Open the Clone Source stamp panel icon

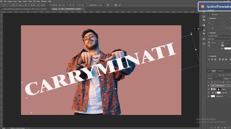(x=204, y=25)
